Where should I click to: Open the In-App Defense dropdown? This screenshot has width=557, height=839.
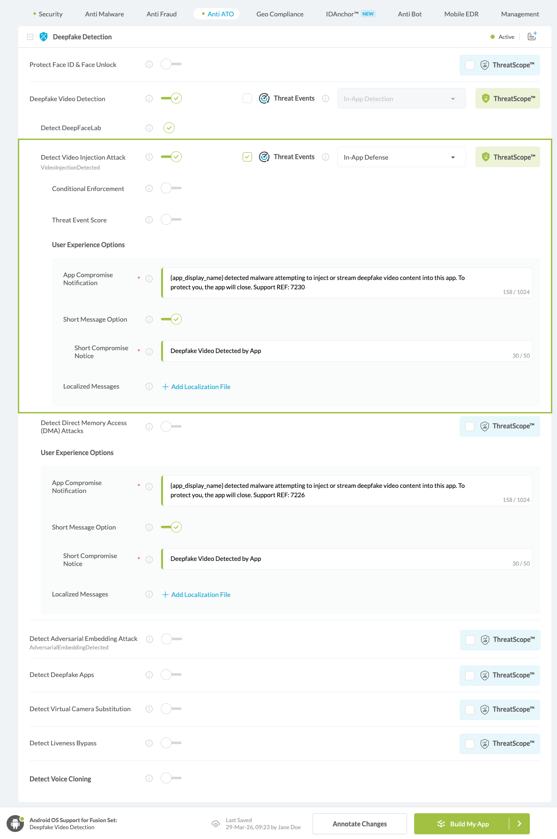(401, 157)
